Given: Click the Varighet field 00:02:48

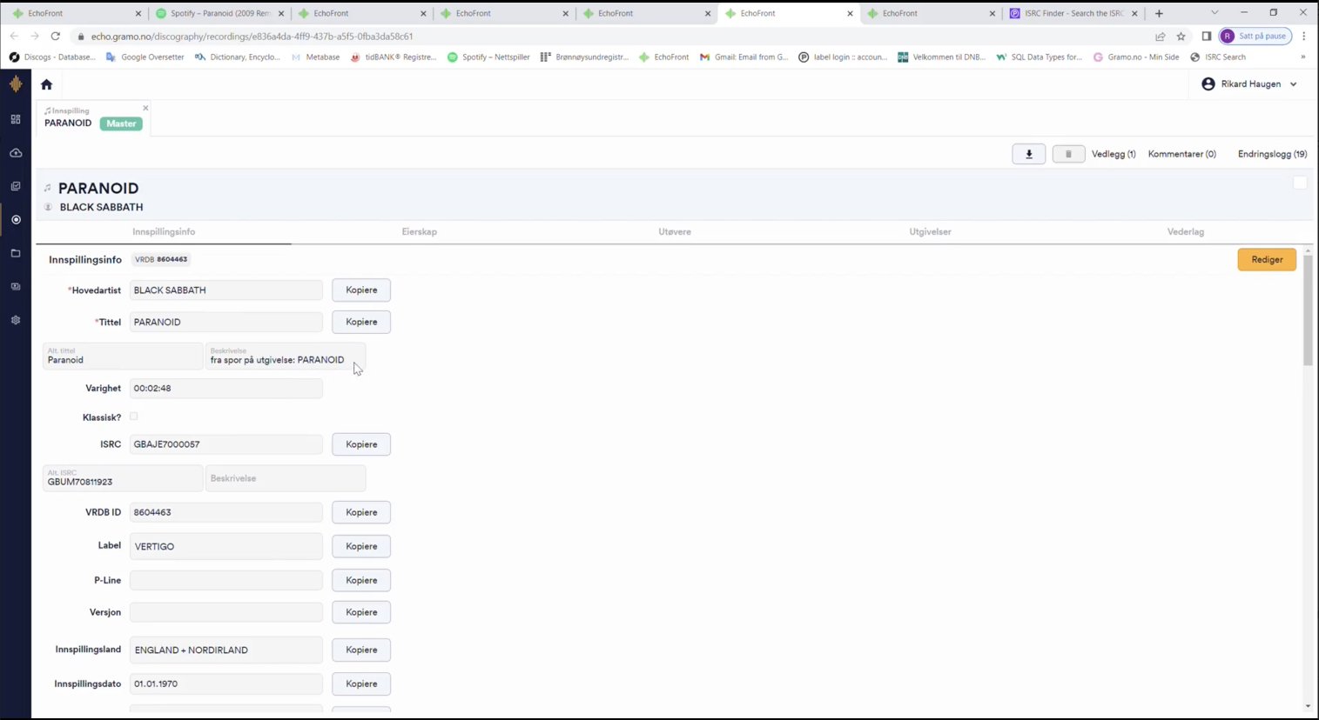Looking at the screenshot, I should point(226,389).
